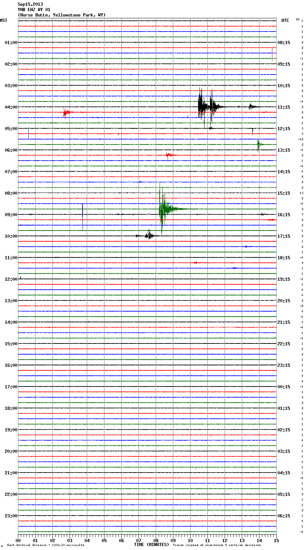This screenshot has width=305, height=550.
Task: Click minute 03 on bottom axis
Action: point(70,540)
